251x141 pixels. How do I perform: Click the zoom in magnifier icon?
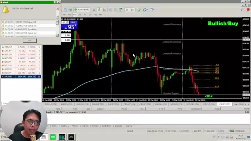(110, 10)
